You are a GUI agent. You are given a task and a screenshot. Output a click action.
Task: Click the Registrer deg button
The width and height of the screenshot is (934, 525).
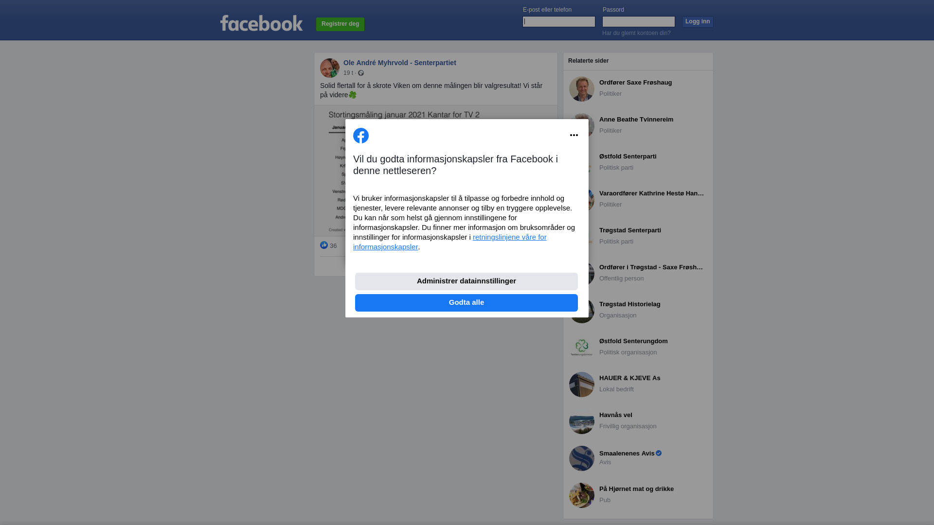pos(340,24)
